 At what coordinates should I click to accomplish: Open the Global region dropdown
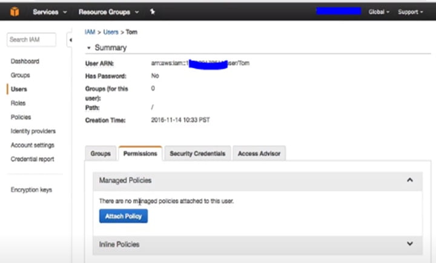pyautogui.click(x=378, y=12)
